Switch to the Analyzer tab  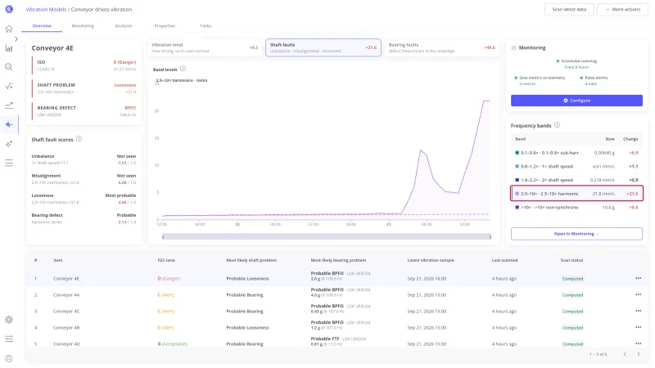tap(124, 26)
